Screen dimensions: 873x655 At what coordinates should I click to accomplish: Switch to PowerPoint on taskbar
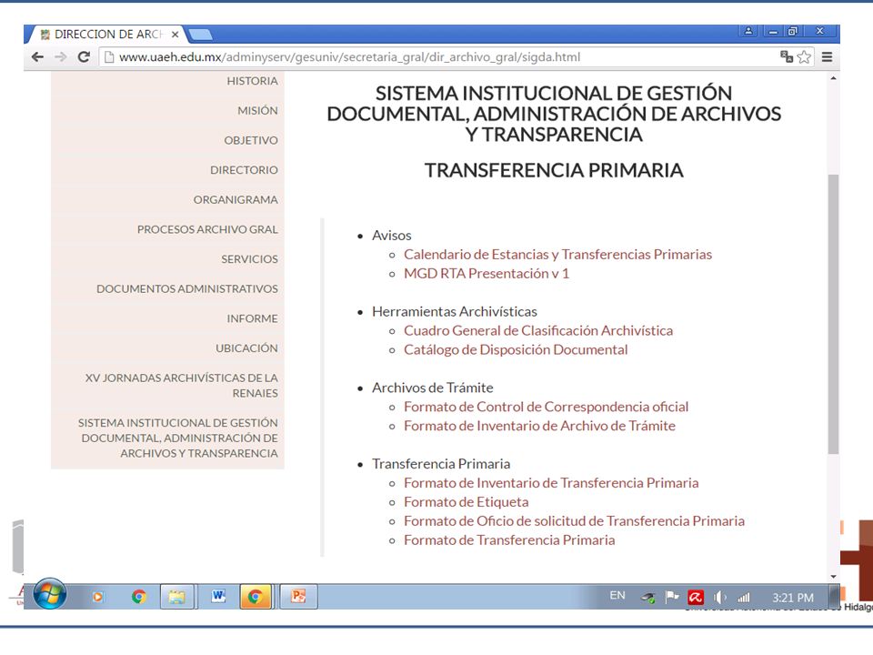coord(298,597)
